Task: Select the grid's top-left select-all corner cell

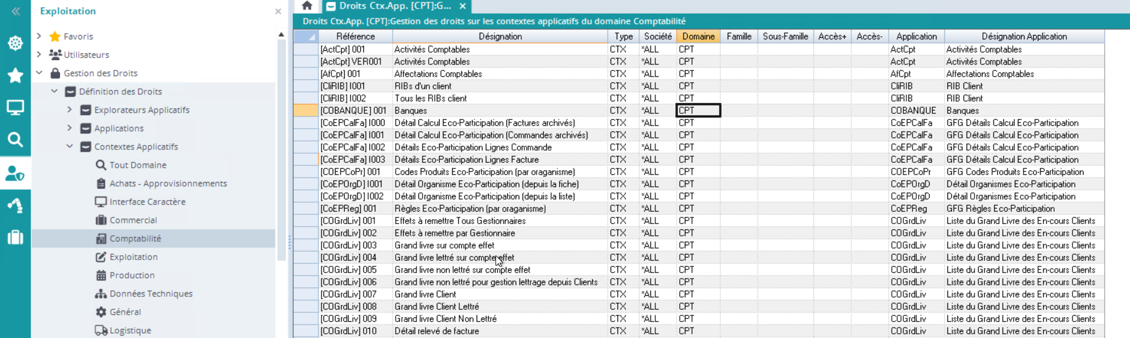Action: [x=305, y=37]
